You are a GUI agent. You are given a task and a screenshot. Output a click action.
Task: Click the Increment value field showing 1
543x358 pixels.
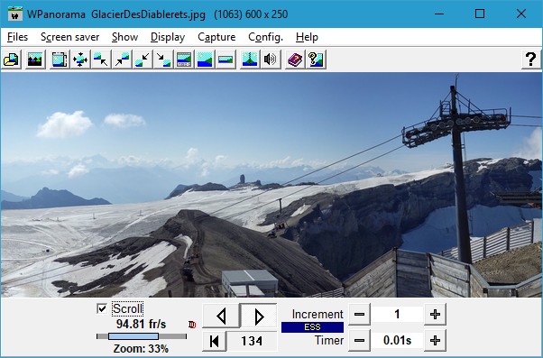click(x=397, y=315)
